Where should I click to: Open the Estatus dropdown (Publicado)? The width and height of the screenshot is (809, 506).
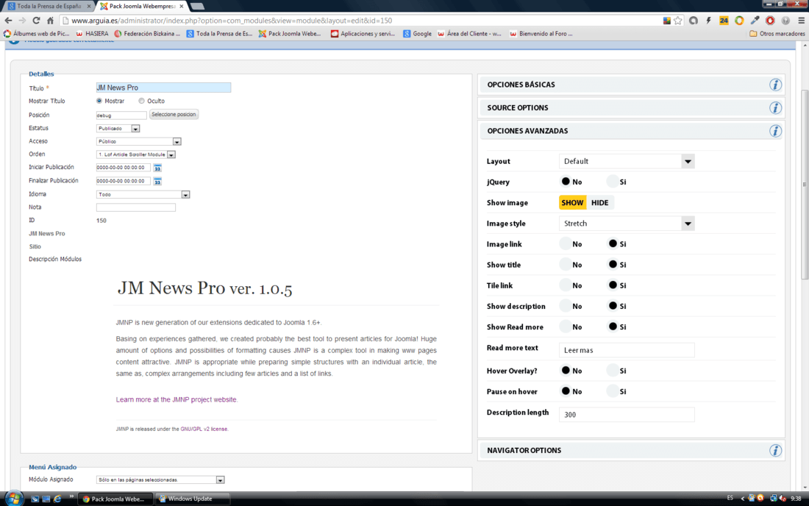click(x=118, y=129)
